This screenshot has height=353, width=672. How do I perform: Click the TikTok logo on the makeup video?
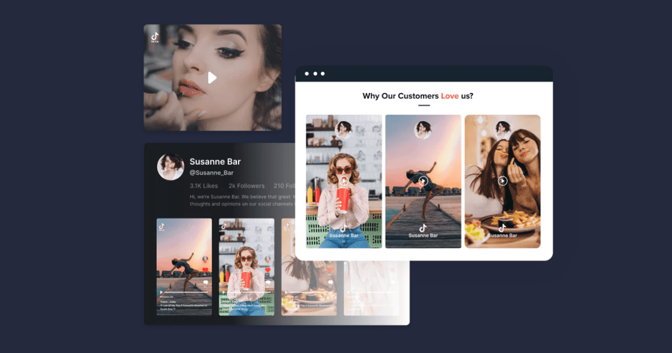155,37
